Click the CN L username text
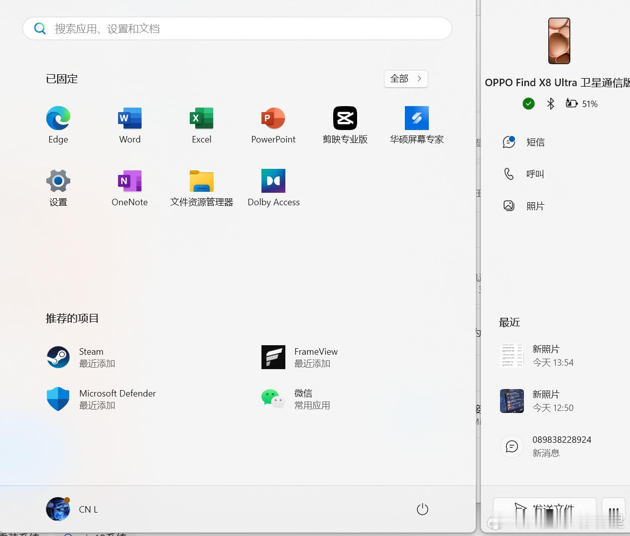This screenshot has width=630, height=536. pos(88,509)
